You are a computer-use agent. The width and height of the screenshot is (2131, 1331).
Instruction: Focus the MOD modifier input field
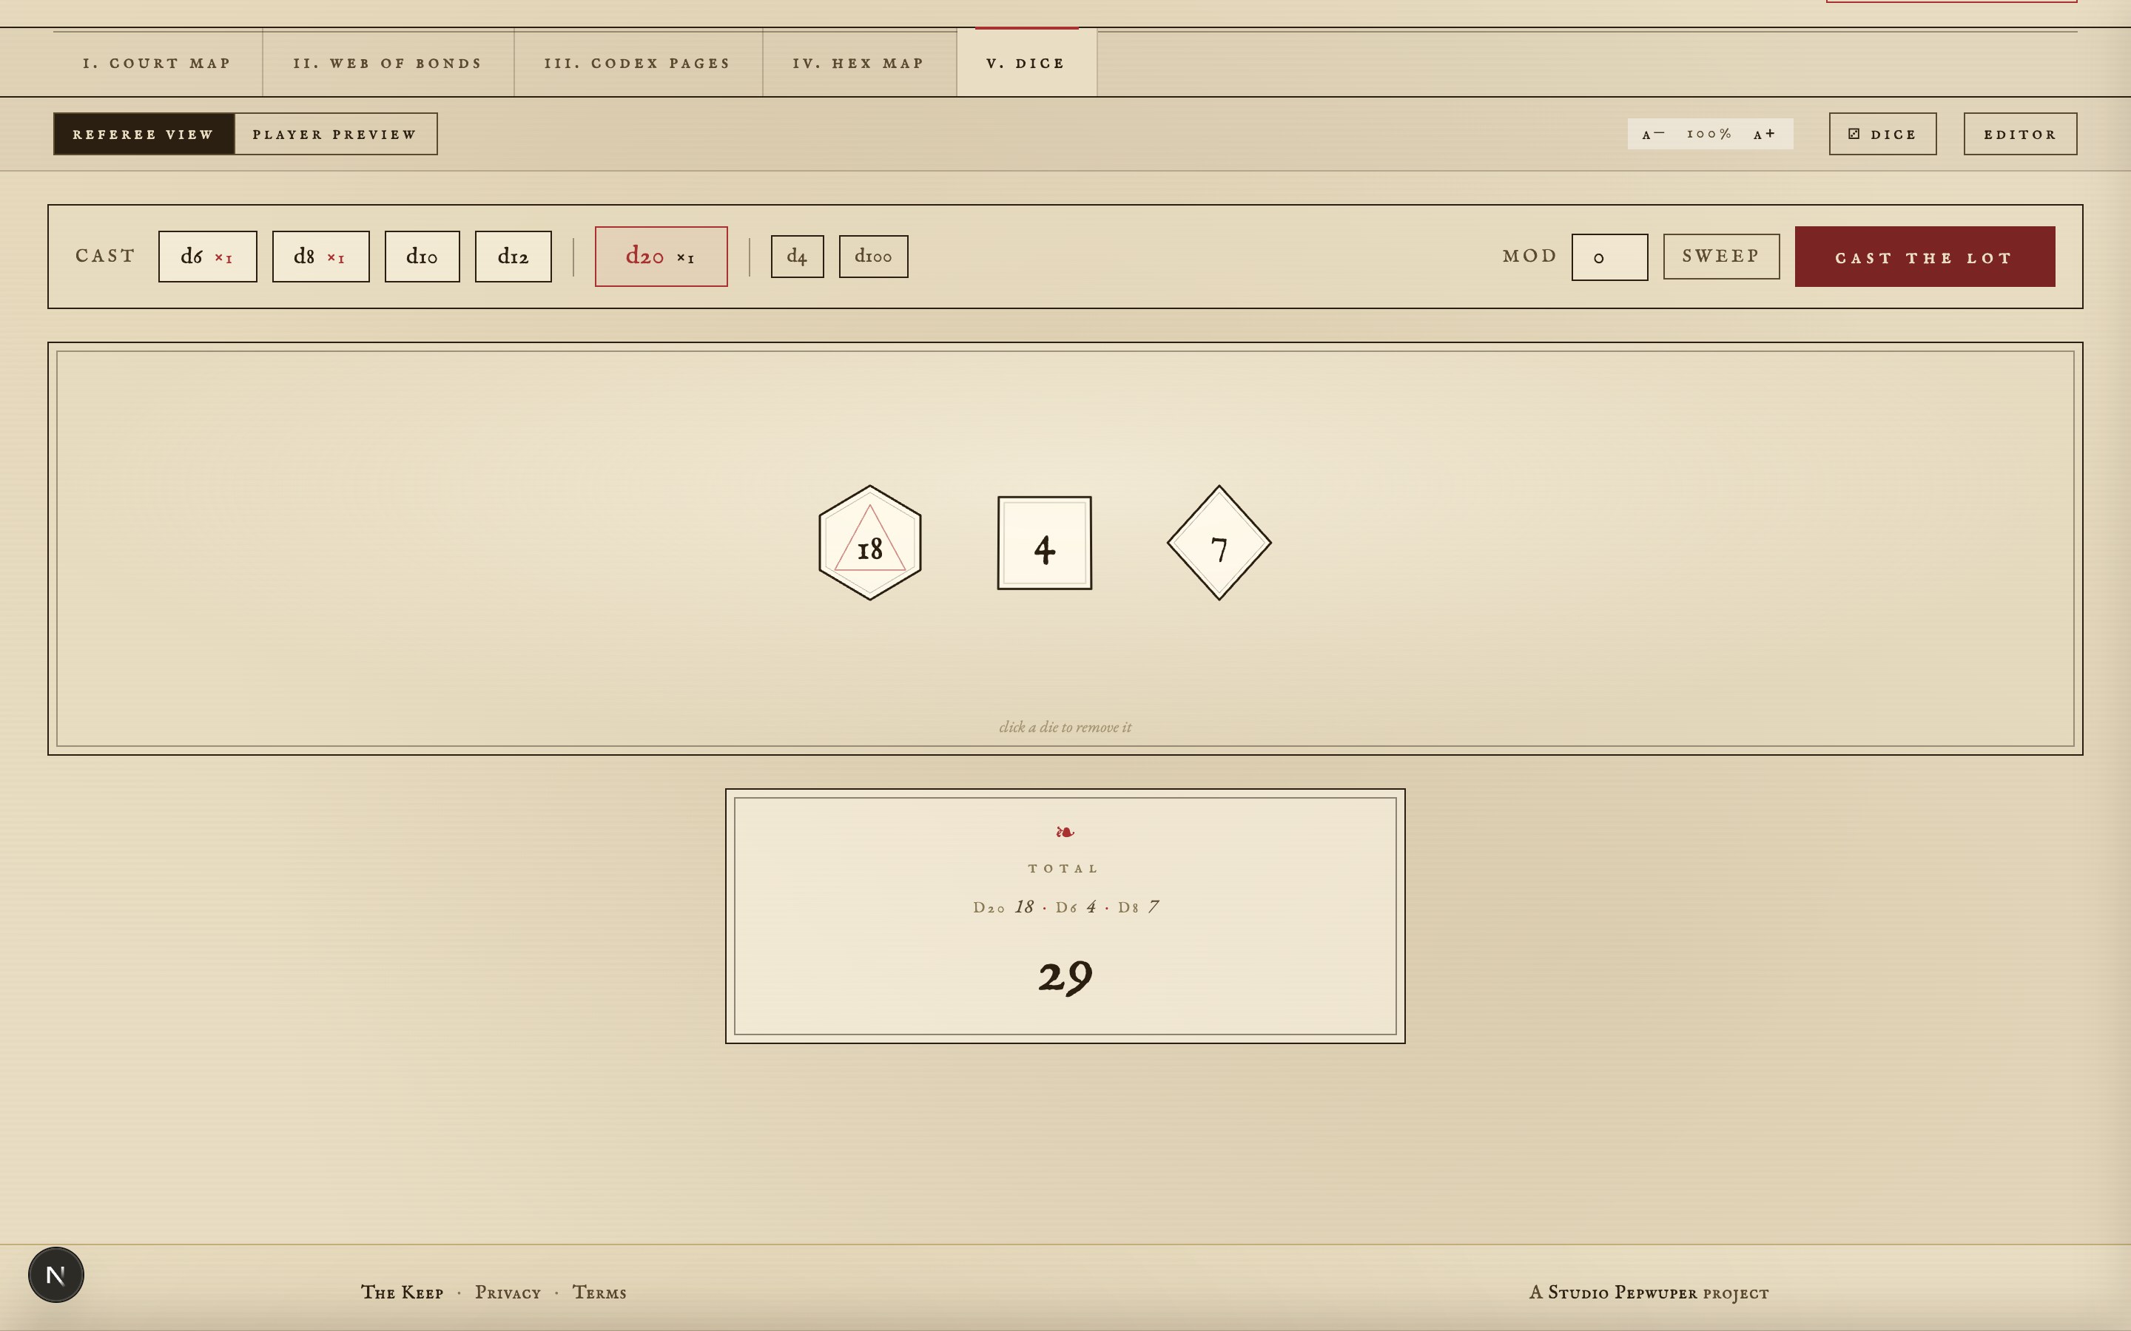1609,257
